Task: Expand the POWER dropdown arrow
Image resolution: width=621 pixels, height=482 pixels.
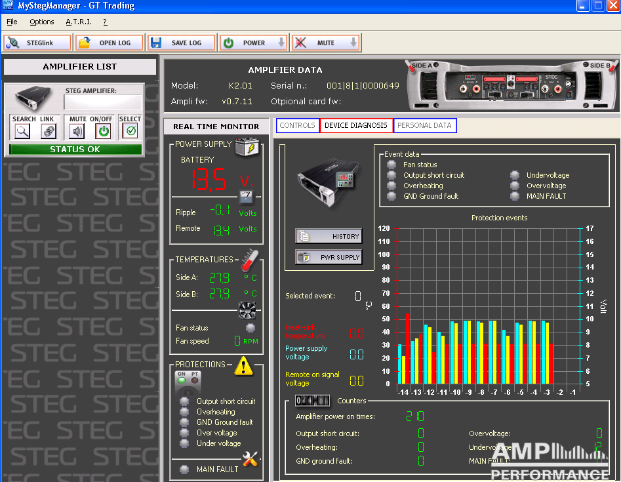Action: (x=281, y=43)
